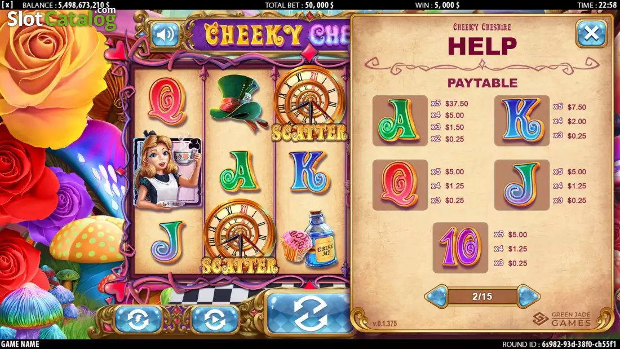
Task: Select the Q symbol in paytable
Action: 400,185
